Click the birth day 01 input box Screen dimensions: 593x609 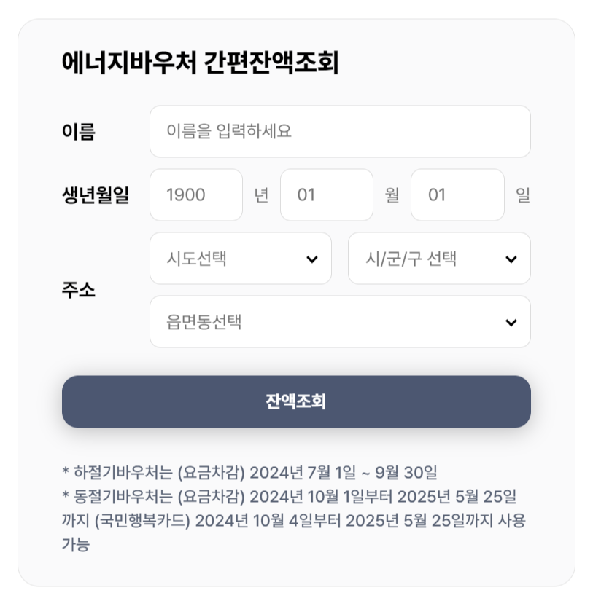(x=457, y=195)
